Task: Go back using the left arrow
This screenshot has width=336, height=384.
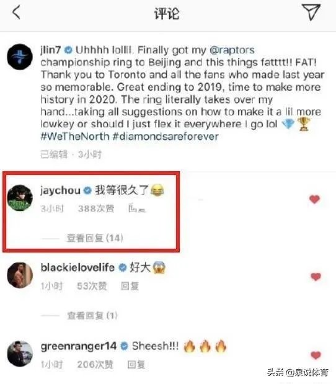Action: click(x=16, y=12)
